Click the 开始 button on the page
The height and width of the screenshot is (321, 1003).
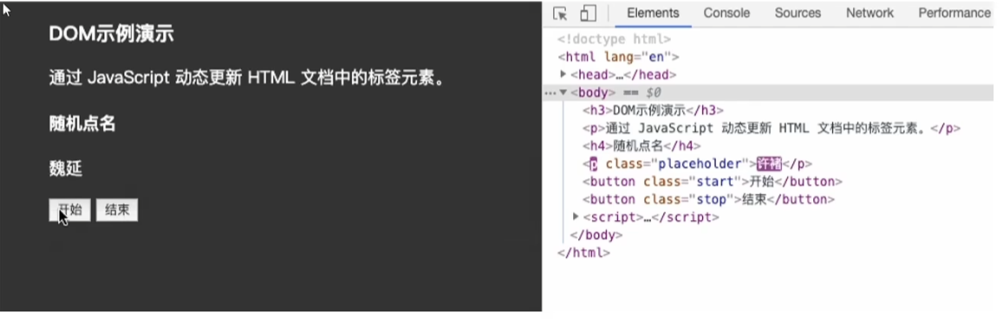(69, 210)
